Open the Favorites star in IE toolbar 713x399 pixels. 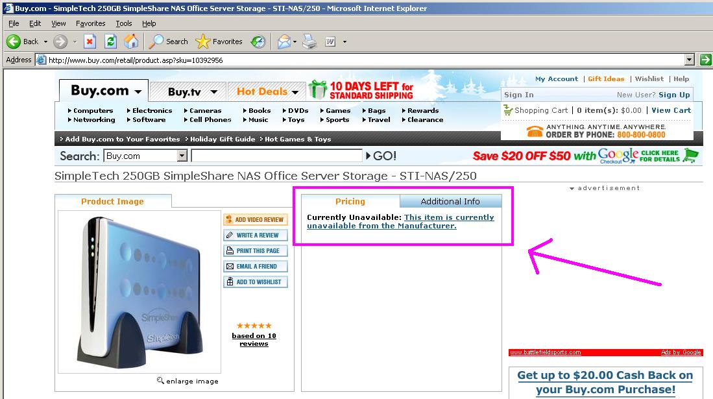tap(203, 42)
